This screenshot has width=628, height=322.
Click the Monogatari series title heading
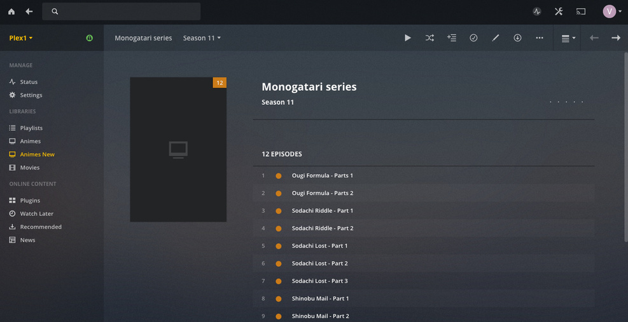(309, 87)
